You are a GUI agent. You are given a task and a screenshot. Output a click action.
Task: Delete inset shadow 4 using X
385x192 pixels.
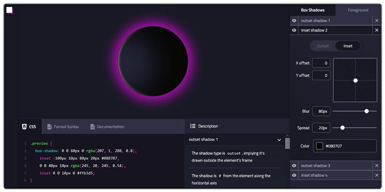[377, 175]
